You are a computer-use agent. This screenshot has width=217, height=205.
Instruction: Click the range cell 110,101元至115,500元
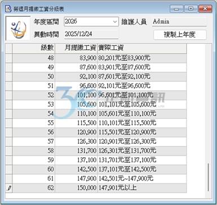142,123
